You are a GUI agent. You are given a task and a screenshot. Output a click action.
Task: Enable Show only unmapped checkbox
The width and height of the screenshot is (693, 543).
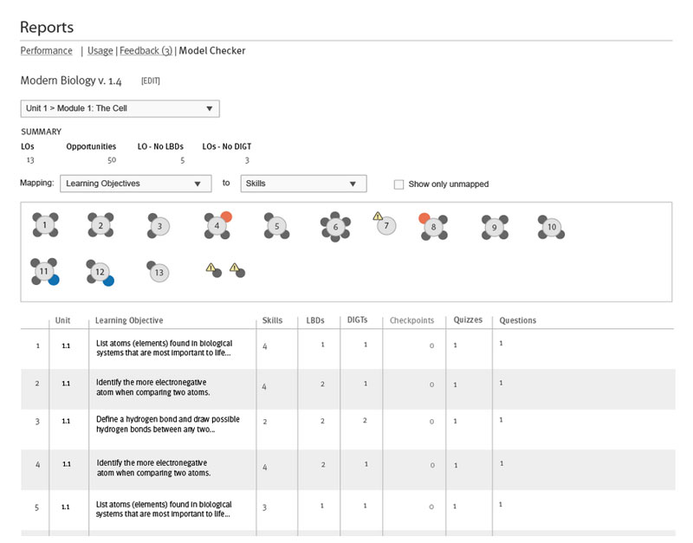[399, 184]
